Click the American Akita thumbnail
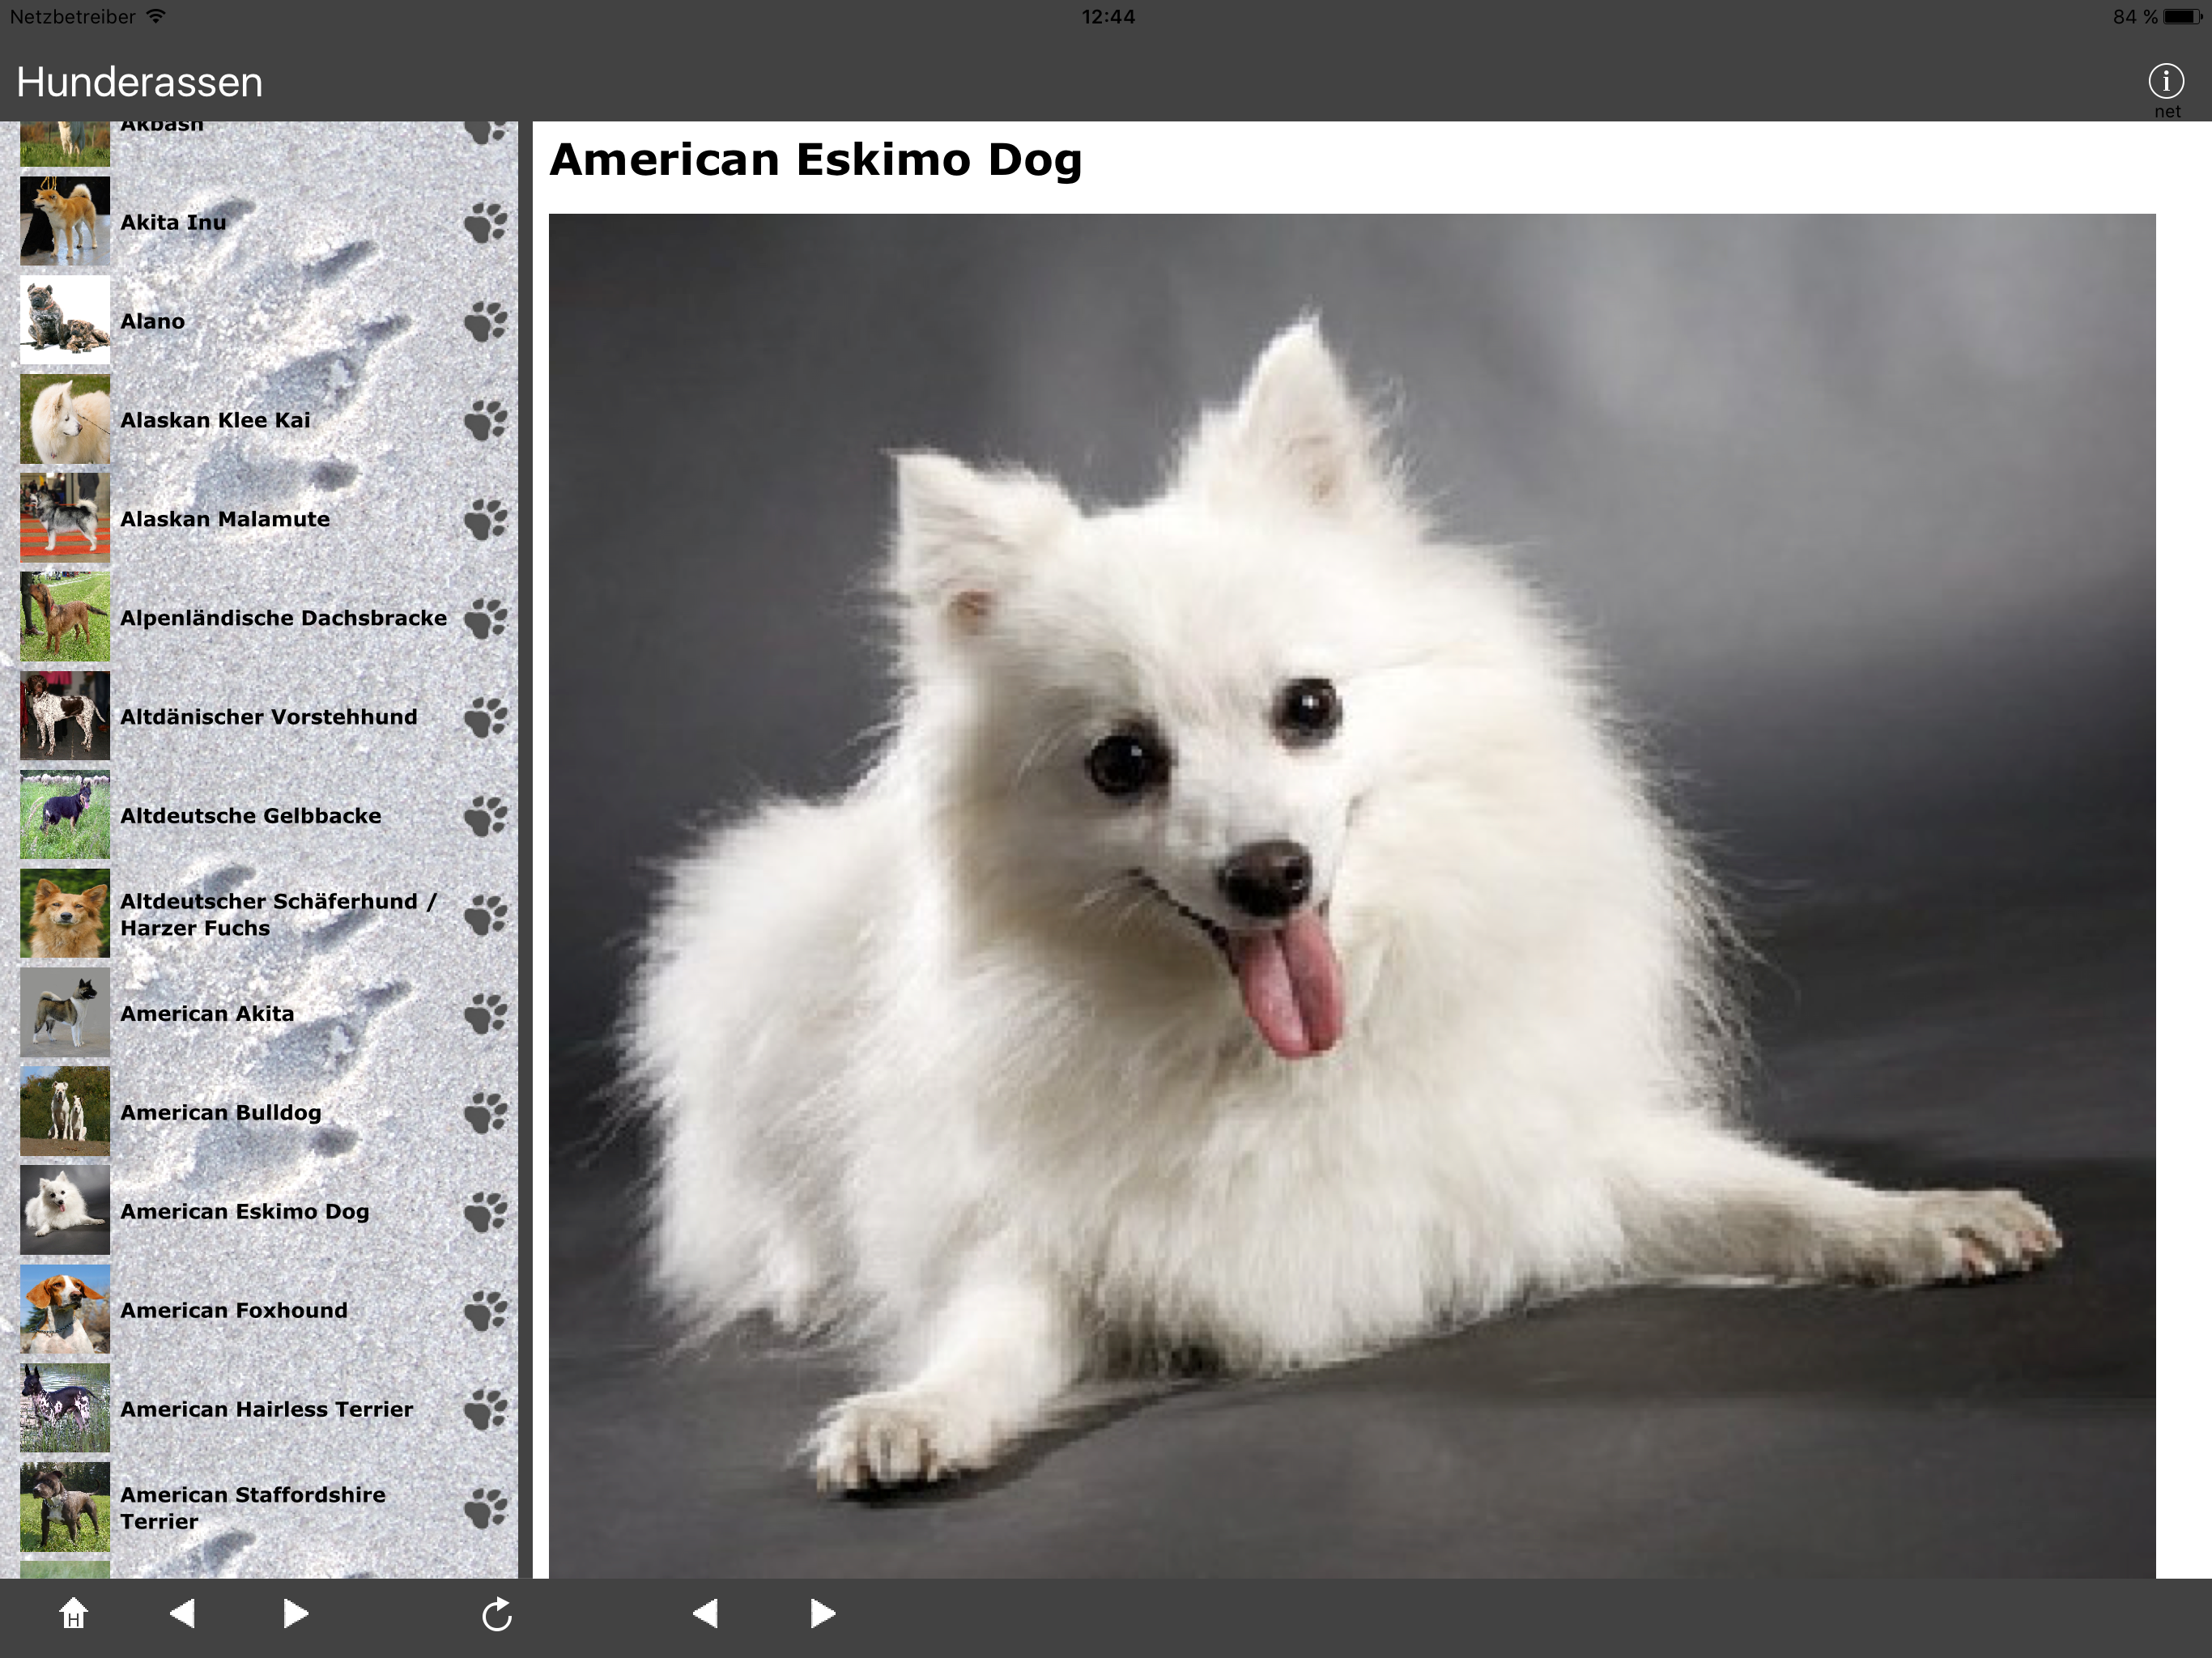Image resolution: width=2212 pixels, height=1658 pixels. click(x=65, y=1013)
